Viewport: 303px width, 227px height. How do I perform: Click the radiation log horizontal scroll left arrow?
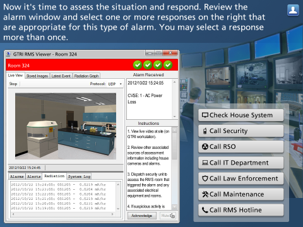13,214
